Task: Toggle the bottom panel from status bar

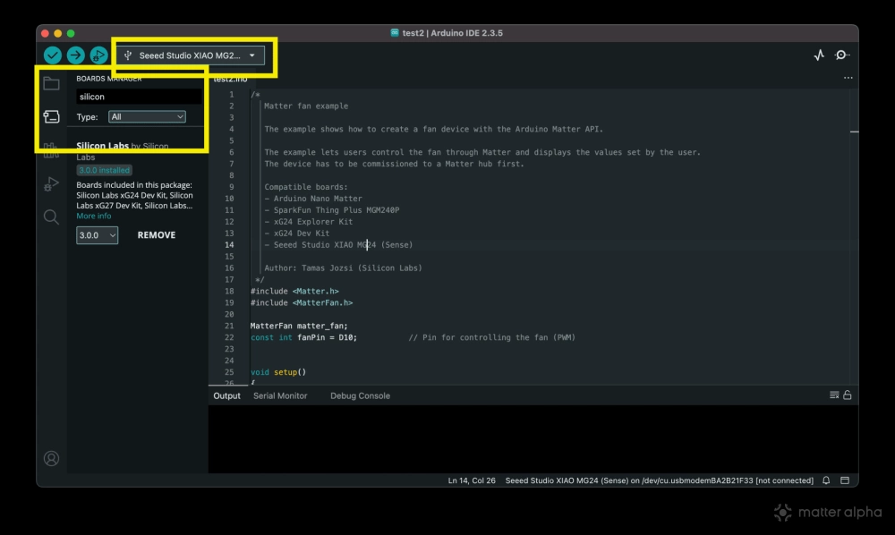Action: coord(845,480)
